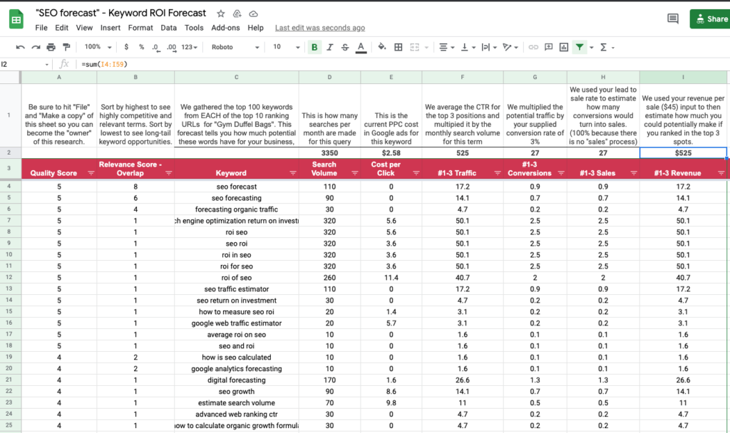Open Relevance Score - Overlap filter
Screen dimensions: 730x433
pyautogui.click(x=168, y=173)
